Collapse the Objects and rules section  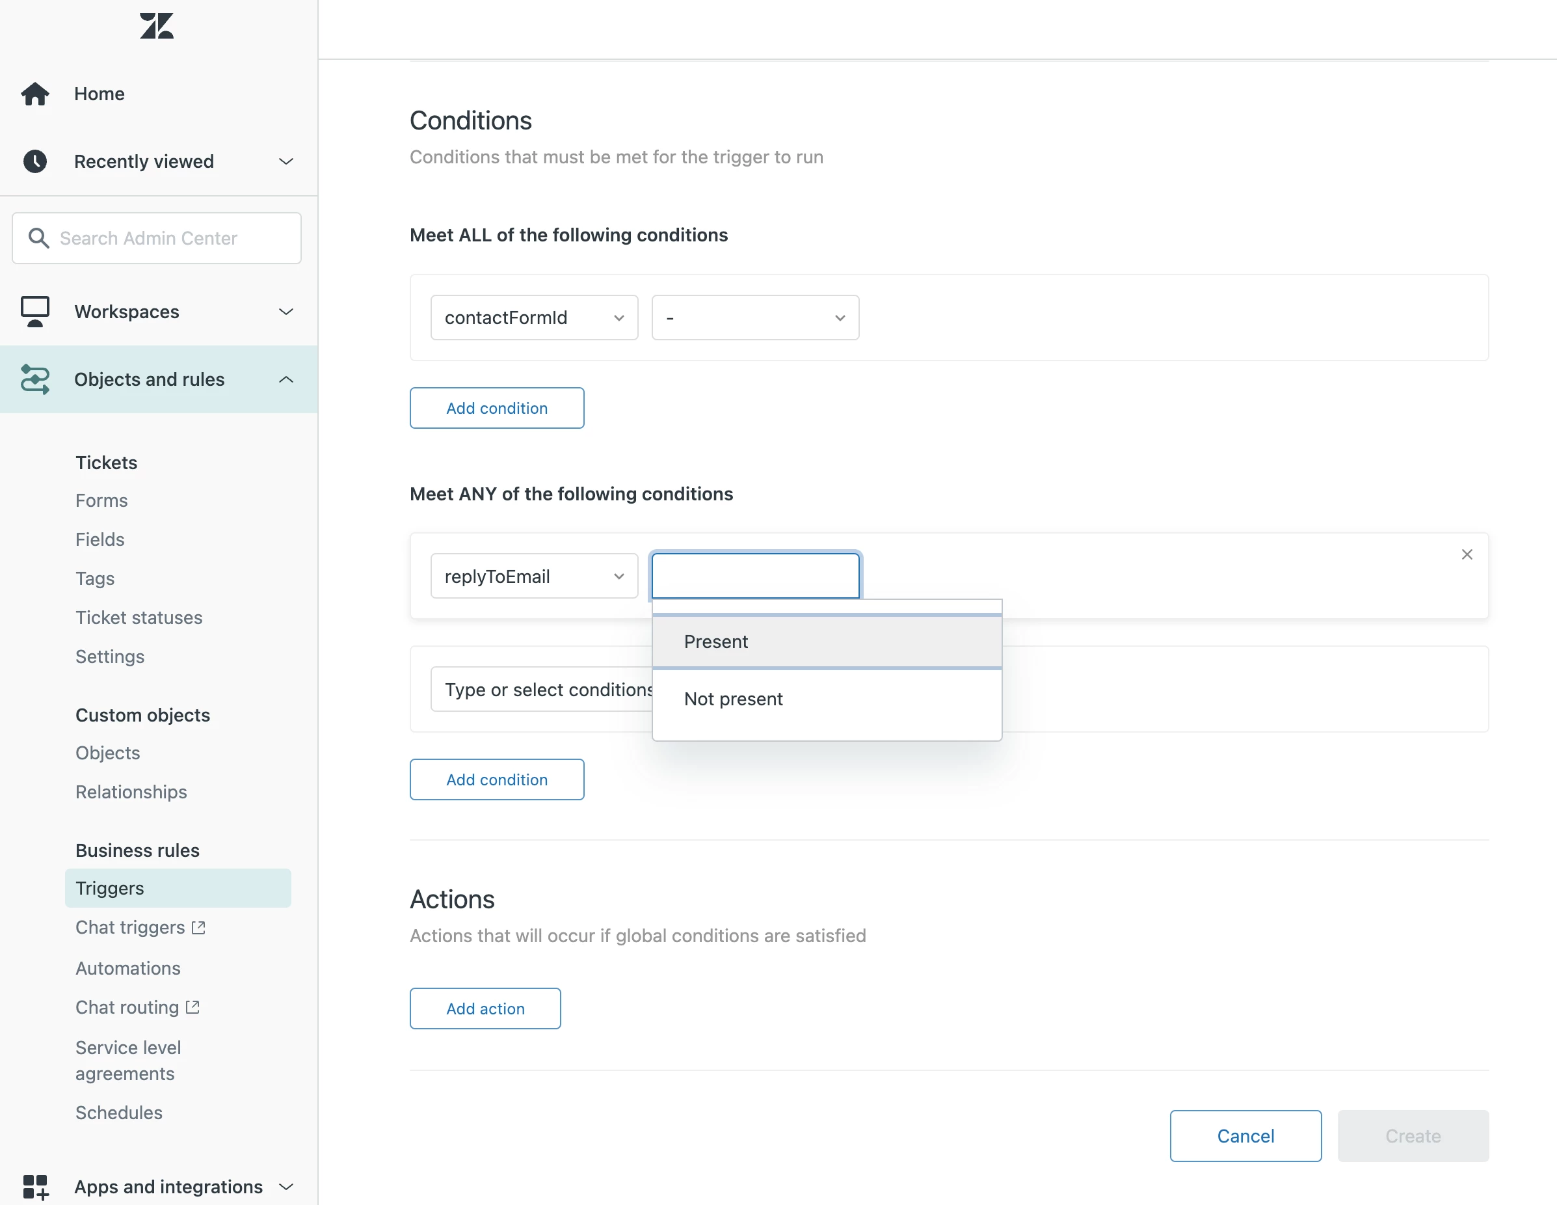(x=286, y=379)
